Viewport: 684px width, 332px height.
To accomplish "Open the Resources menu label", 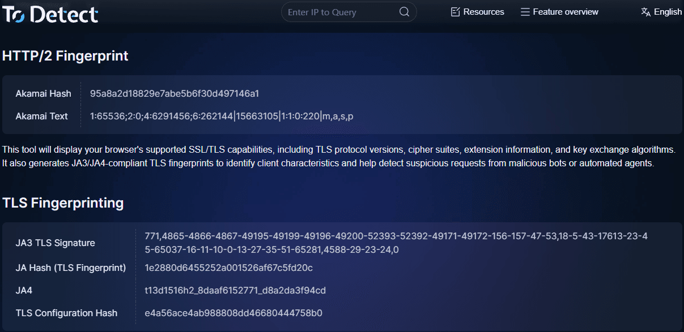I will [483, 12].
